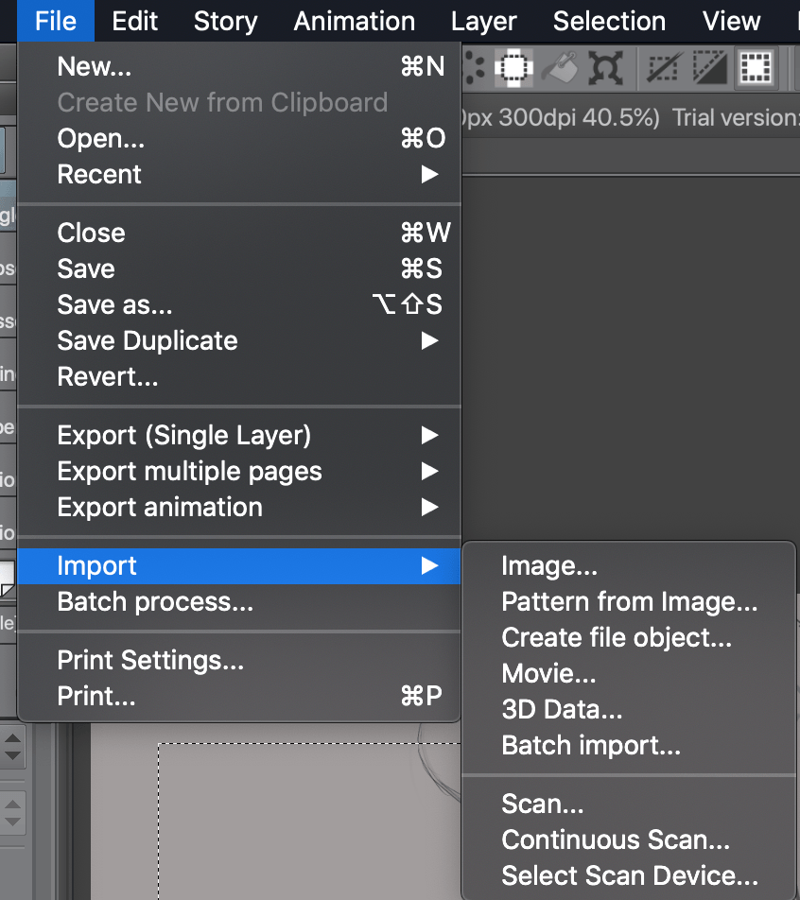Click the Invert selection icon

(708, 67)
